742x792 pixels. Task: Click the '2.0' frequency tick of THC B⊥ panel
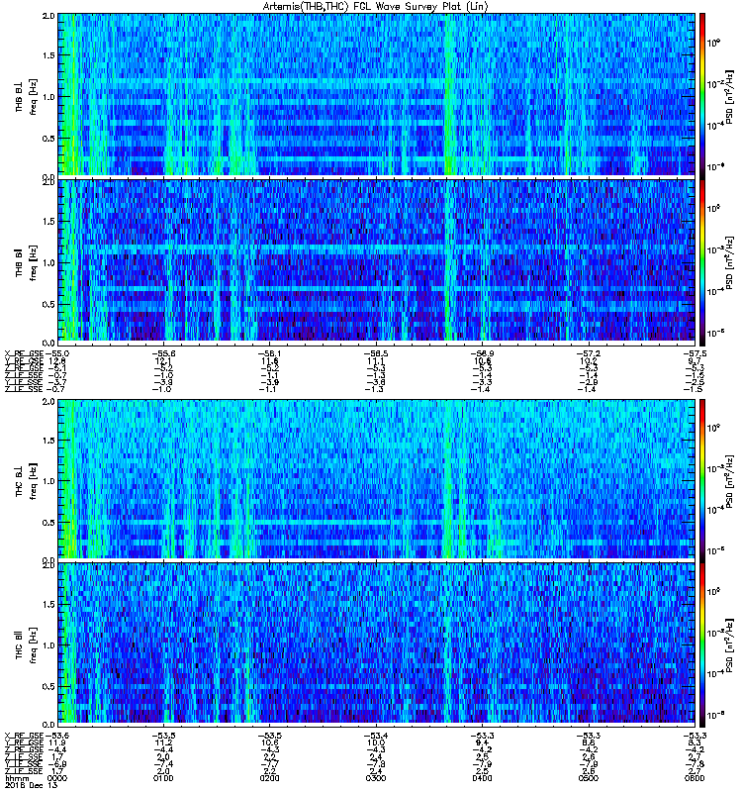(48, 402)
